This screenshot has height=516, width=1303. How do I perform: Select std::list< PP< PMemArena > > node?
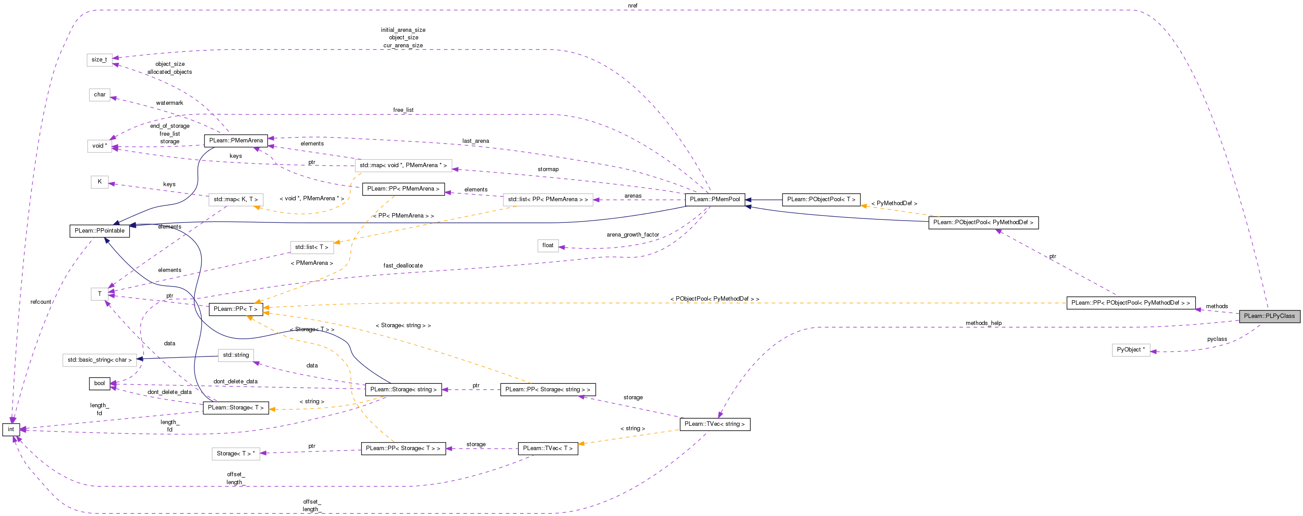coord(548,199)
